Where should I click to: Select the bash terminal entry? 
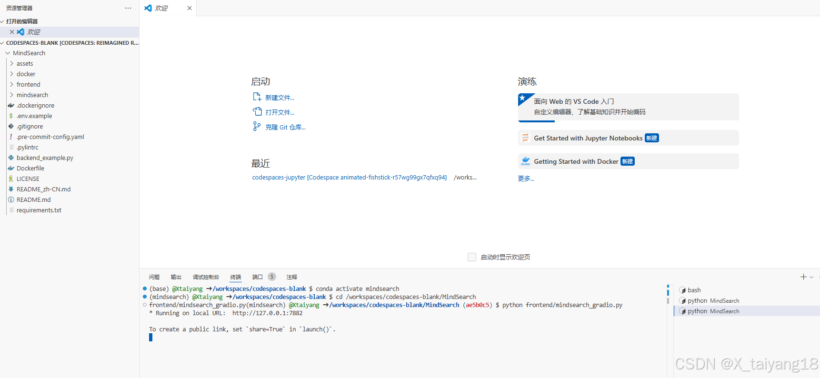tap(747, 290)
